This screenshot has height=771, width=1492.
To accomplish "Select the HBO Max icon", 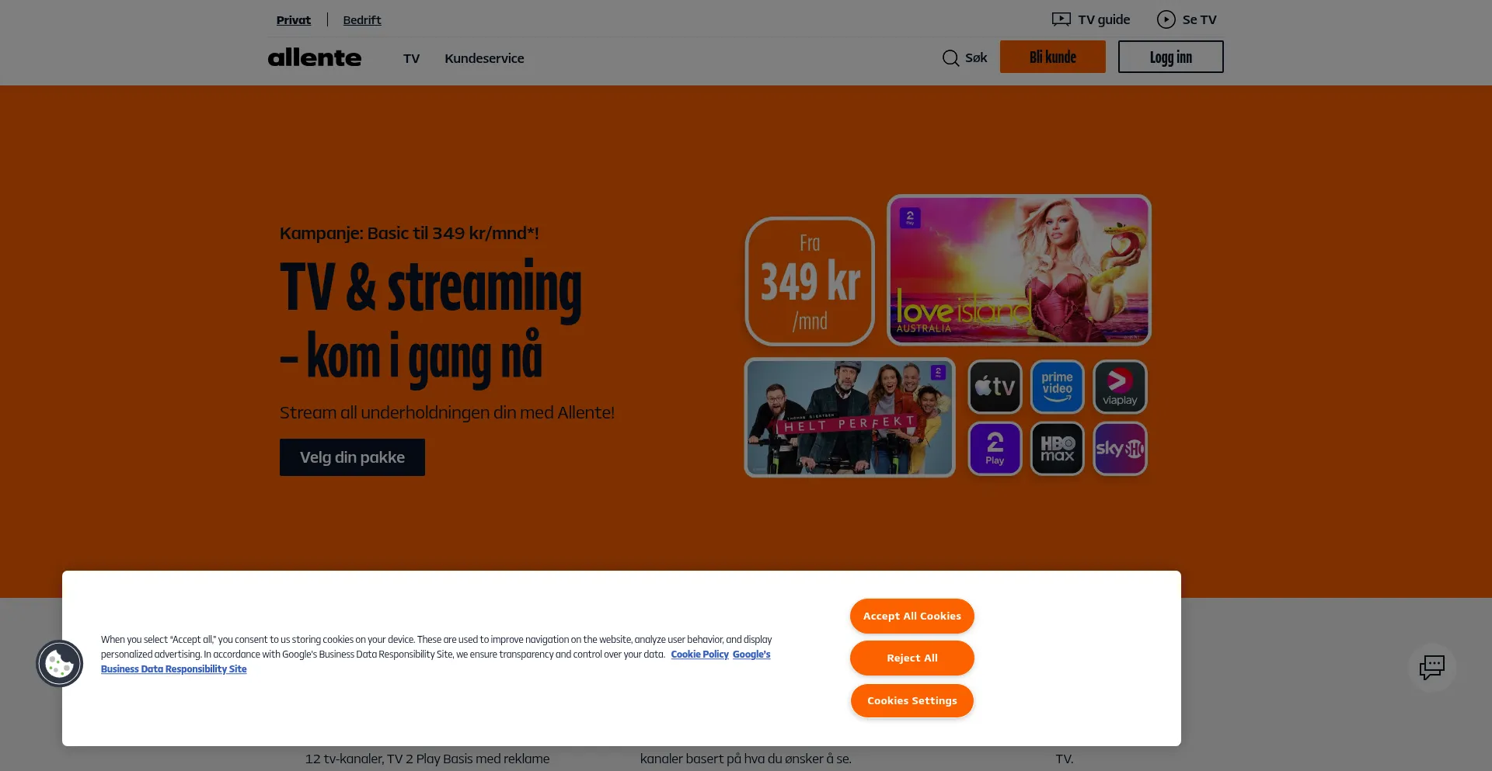I will click(x=1057, y=449).
